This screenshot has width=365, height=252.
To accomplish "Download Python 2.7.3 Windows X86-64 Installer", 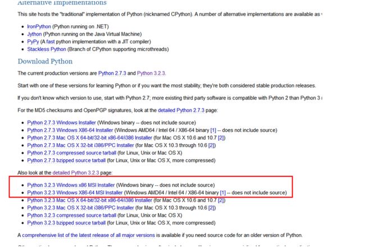I will pyautogui.click(x=70, y=130).
